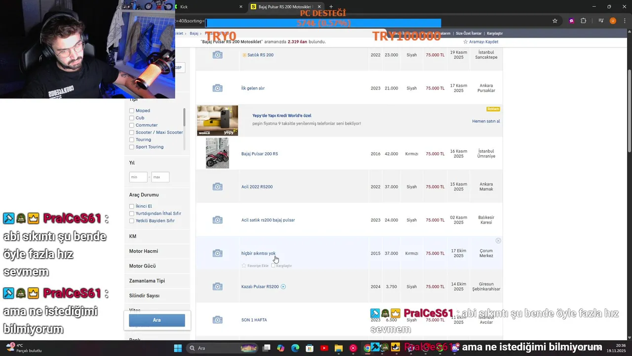
Task: Click the Favoriye Ekle star icon
Action: point(244,266)
